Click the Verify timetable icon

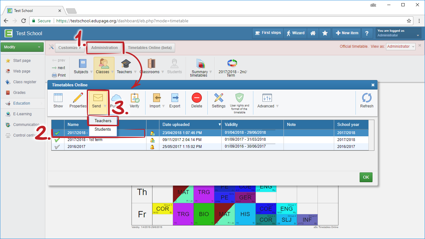[x=135, y=98]
